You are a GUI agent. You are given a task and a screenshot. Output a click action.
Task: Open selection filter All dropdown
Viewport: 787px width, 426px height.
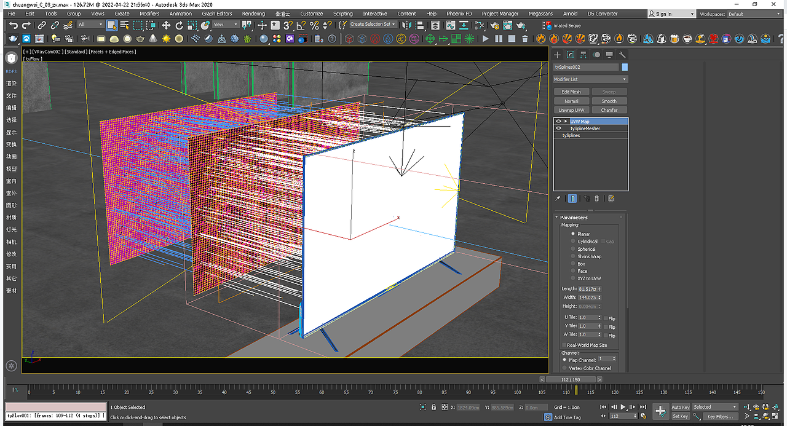coord(90,25)
